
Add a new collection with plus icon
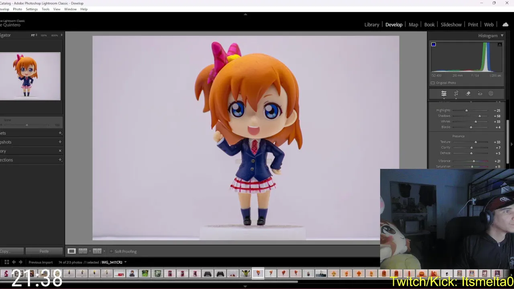[x=60, y=160]
